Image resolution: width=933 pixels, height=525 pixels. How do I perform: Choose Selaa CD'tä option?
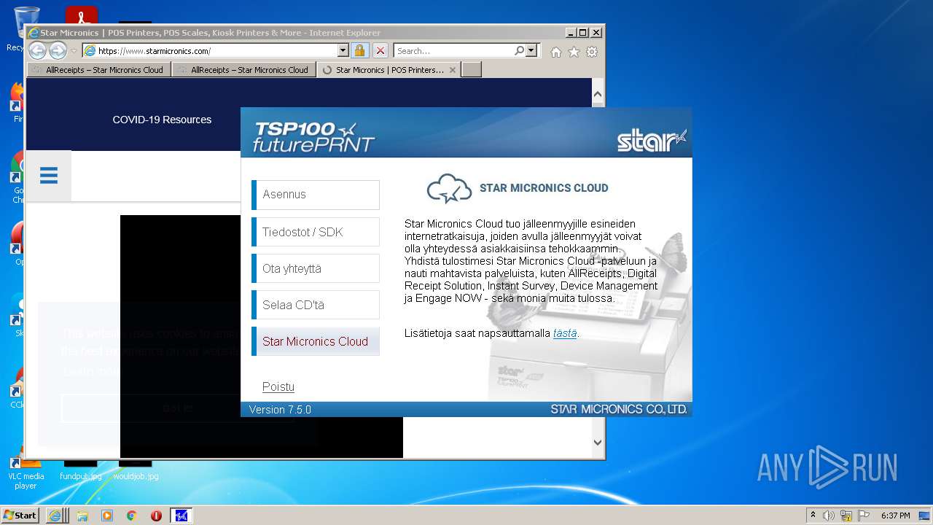316,305
